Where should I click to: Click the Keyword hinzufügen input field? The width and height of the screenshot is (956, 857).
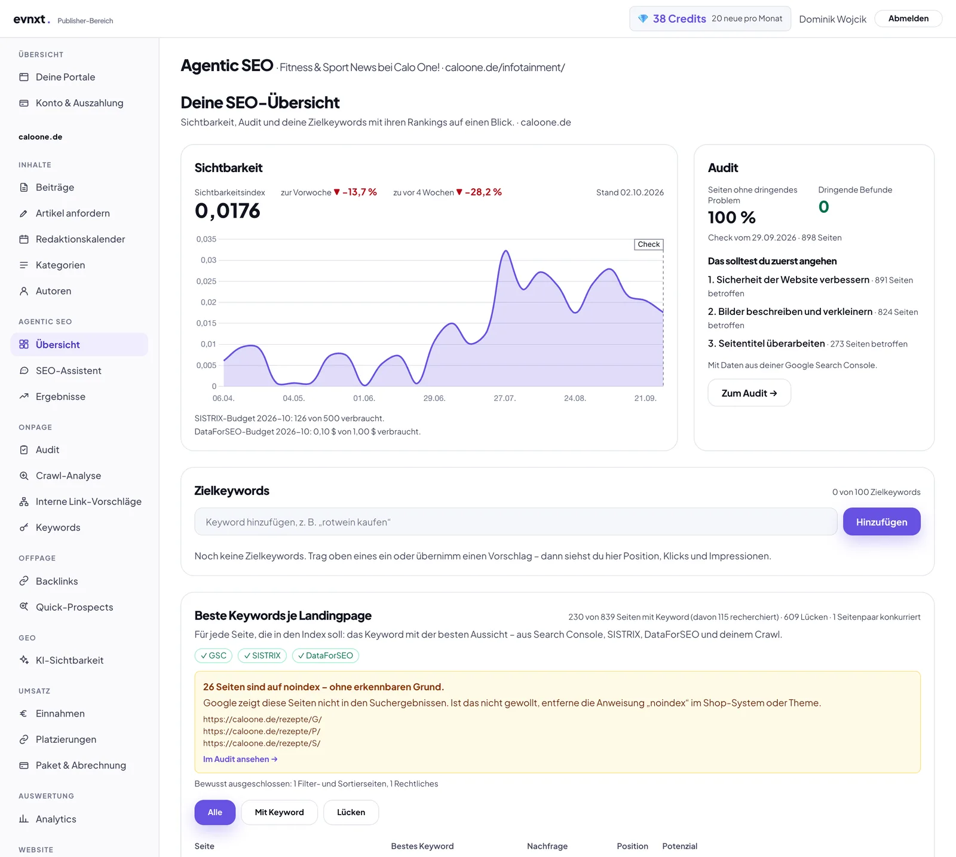pos(516,522)
